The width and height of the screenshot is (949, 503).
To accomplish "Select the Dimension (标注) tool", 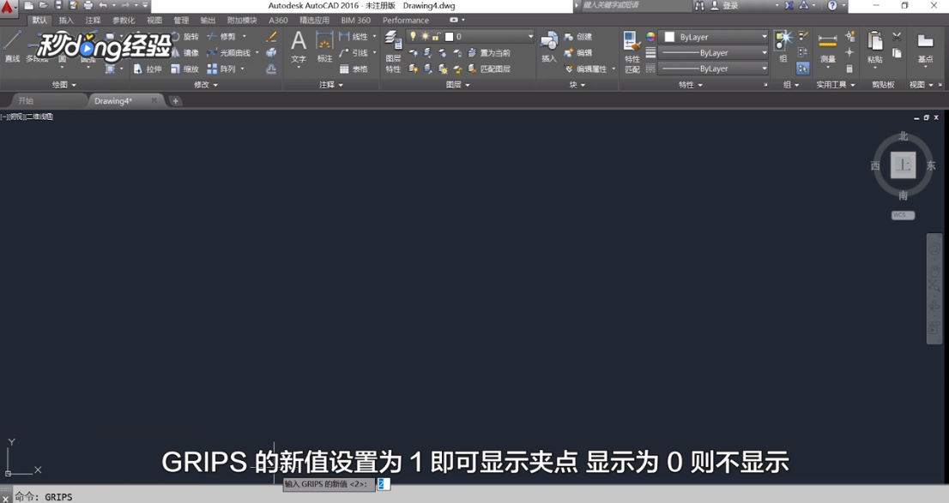I will click(325, 47).
